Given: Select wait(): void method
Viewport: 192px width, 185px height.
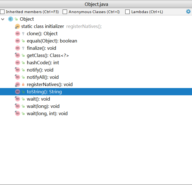Looking at the screenshot, I should tap(96, 99).
